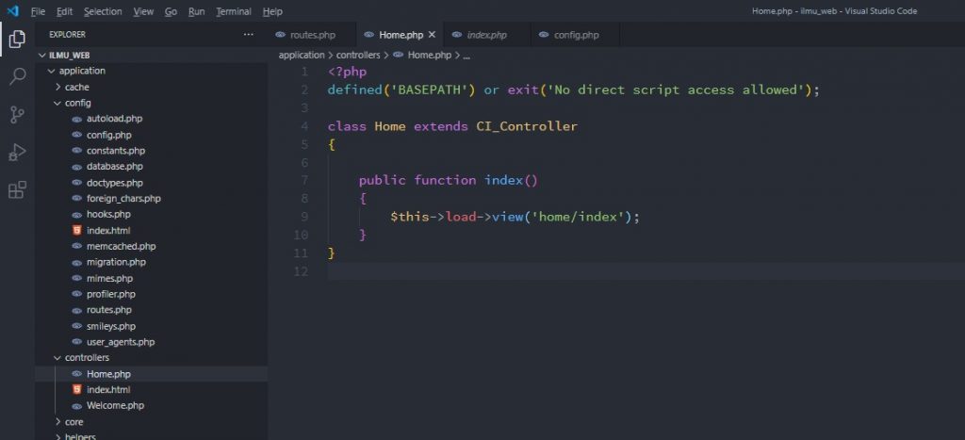
Task: Collapse the ILMU_WEB root folder
Action: pos(41,56)
